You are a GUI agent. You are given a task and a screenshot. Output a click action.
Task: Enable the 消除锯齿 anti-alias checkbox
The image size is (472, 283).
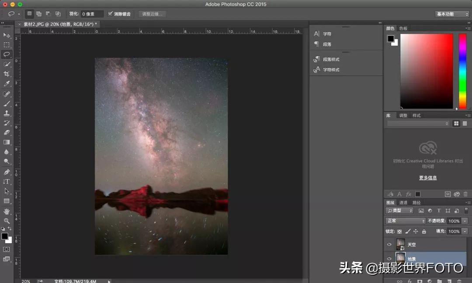point(109,14)
